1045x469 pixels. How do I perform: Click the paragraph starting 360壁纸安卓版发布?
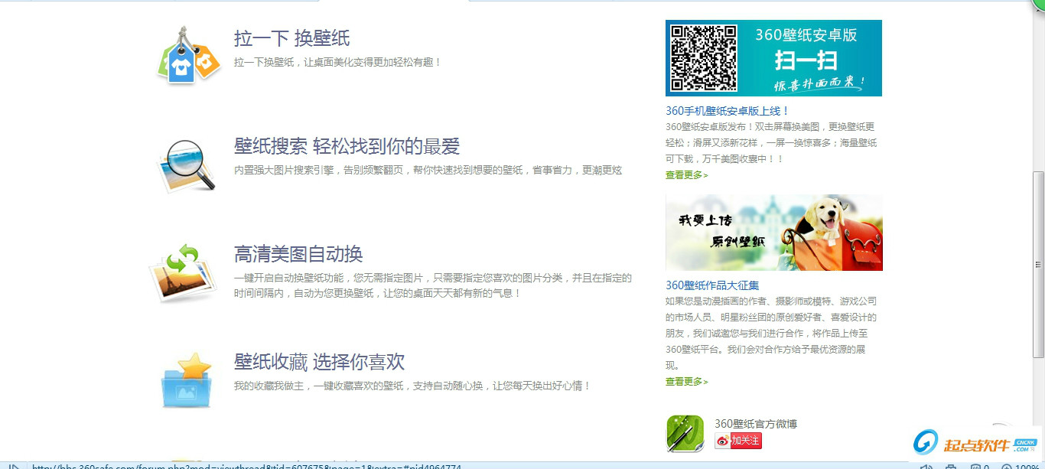[771, 143]
